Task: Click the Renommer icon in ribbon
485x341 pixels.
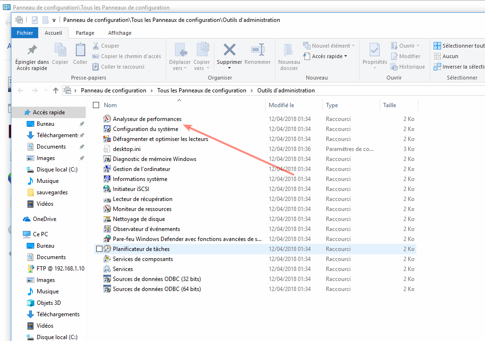Action: coord(257,50)
